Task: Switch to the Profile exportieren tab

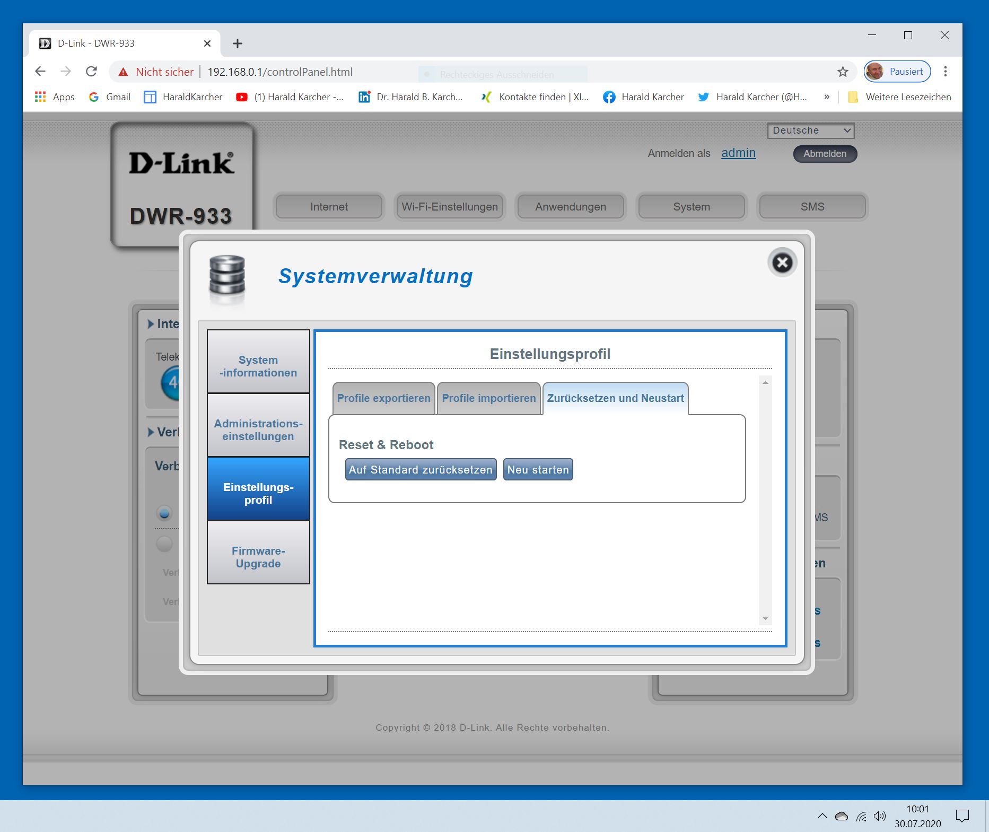Action: coord(383,398)
